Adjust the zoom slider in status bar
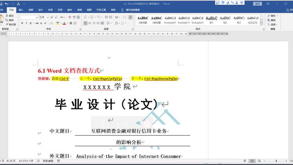Viewport: 293px width, 165px height. tap(276, 161)
